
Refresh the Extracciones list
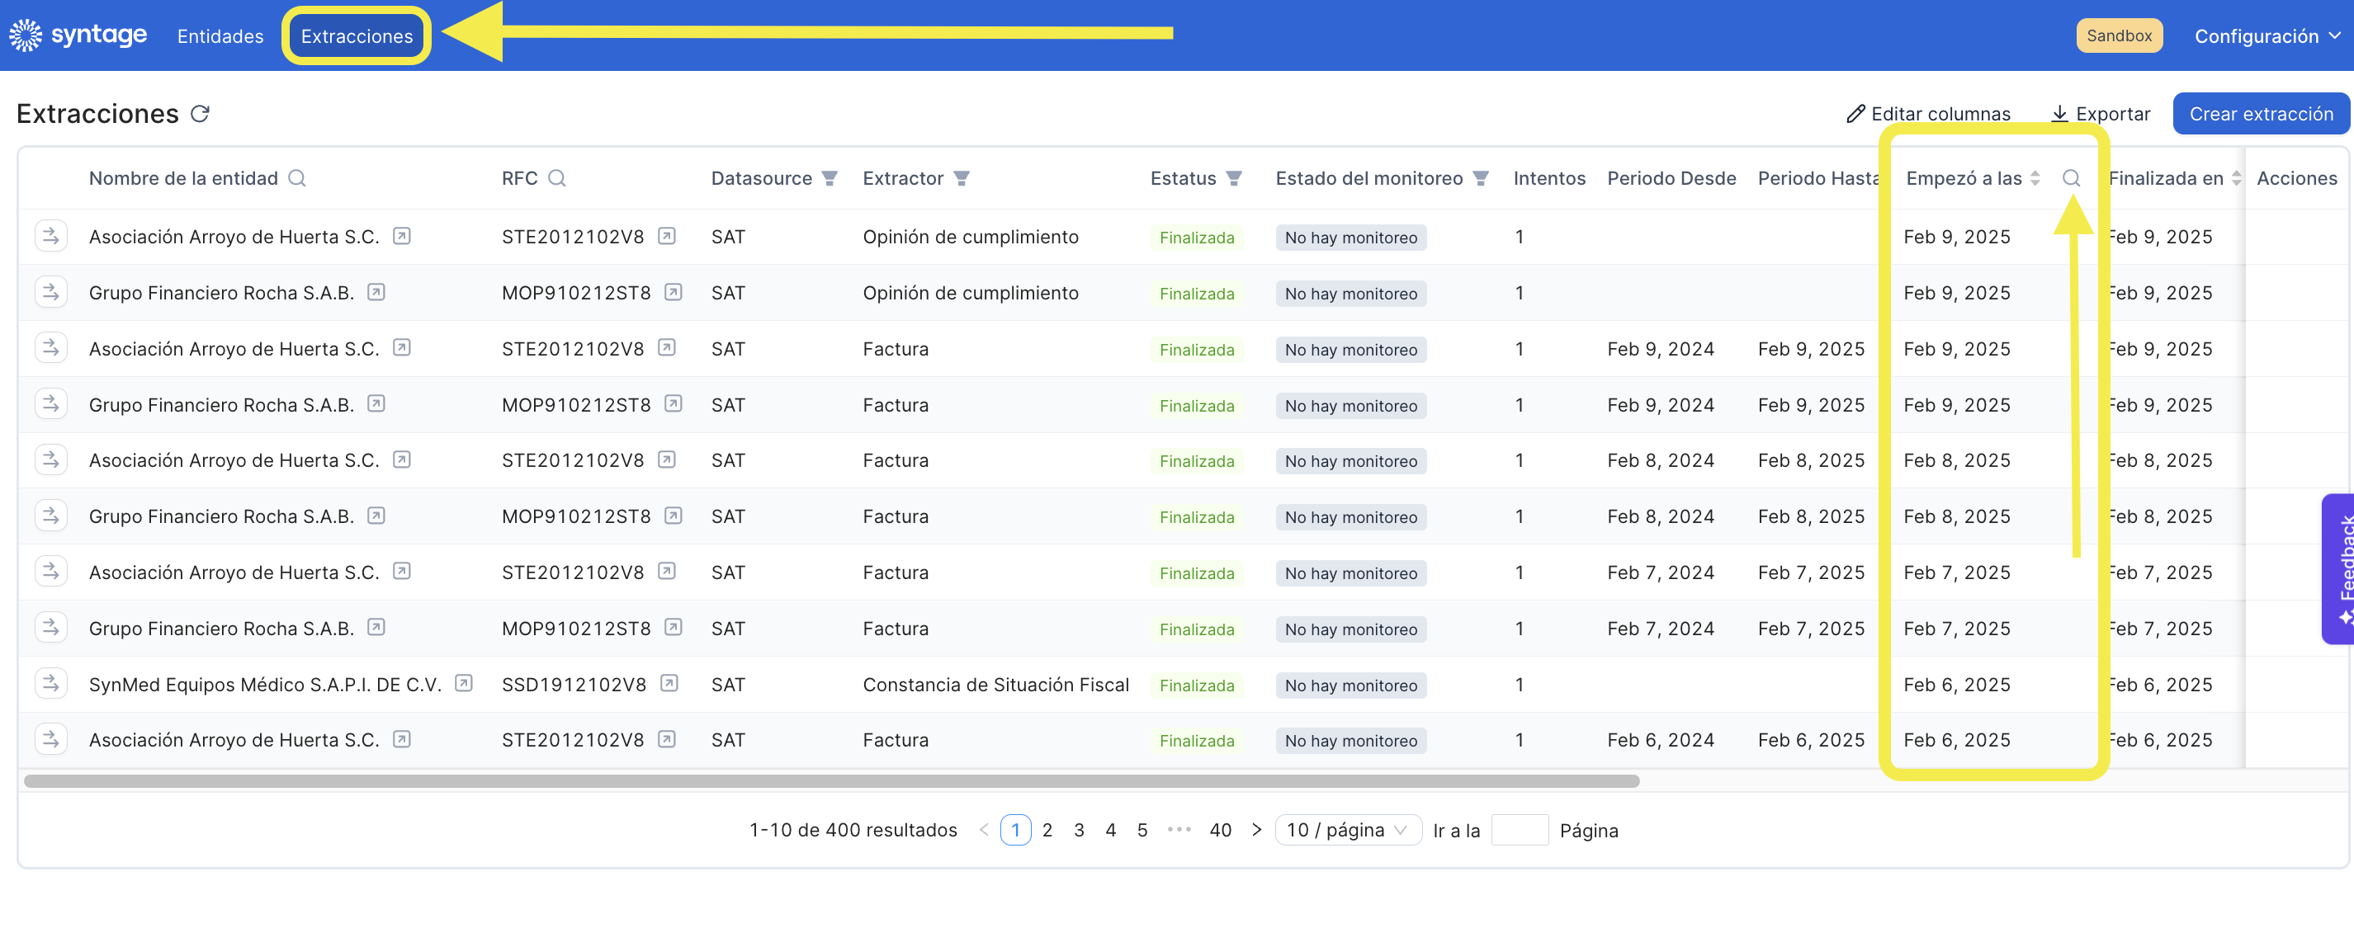coord(200,114)
